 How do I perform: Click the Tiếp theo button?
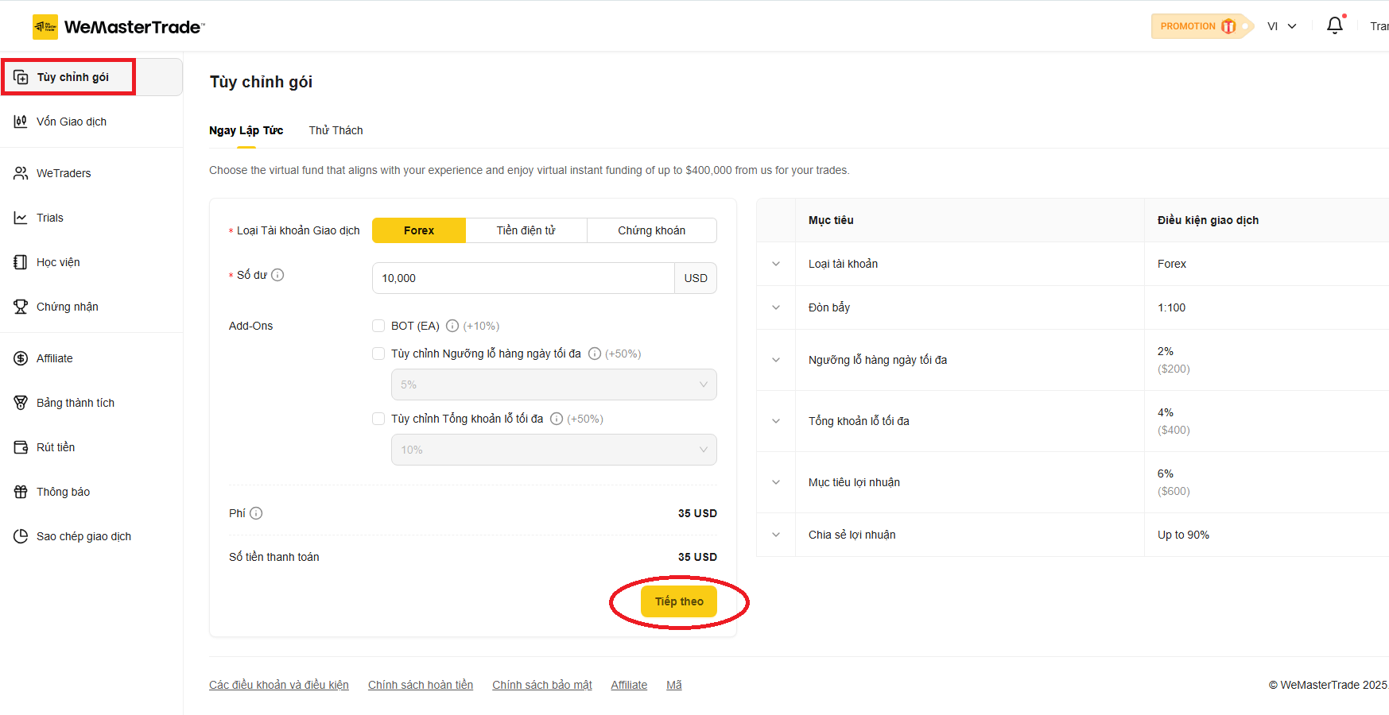click(679, 601)
